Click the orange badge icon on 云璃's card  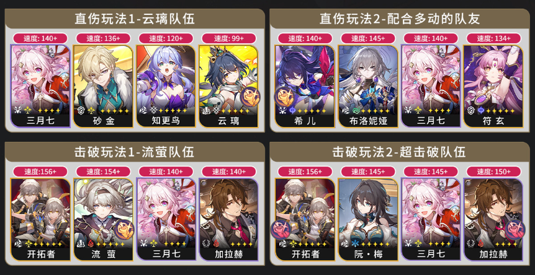[x=251, y=97]
